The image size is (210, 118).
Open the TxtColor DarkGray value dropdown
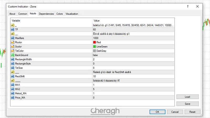(x=133, y=51)
